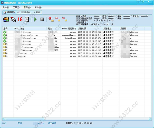The image size is (154, 128).
Task: Open the notepad list icon
Action: click(x=27, y=19)
